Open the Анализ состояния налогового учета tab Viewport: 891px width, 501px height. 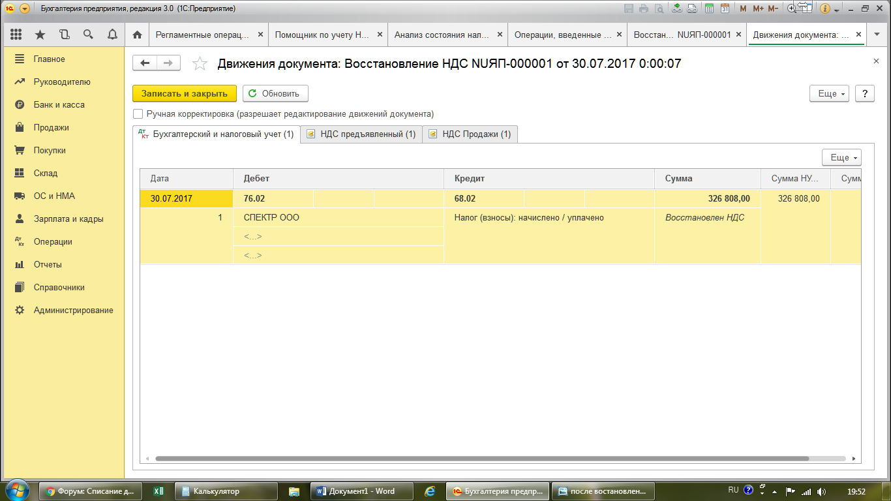[x=441, y=35]
